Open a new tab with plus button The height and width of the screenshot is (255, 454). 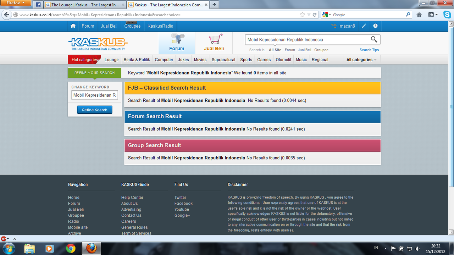coord(214,5)
